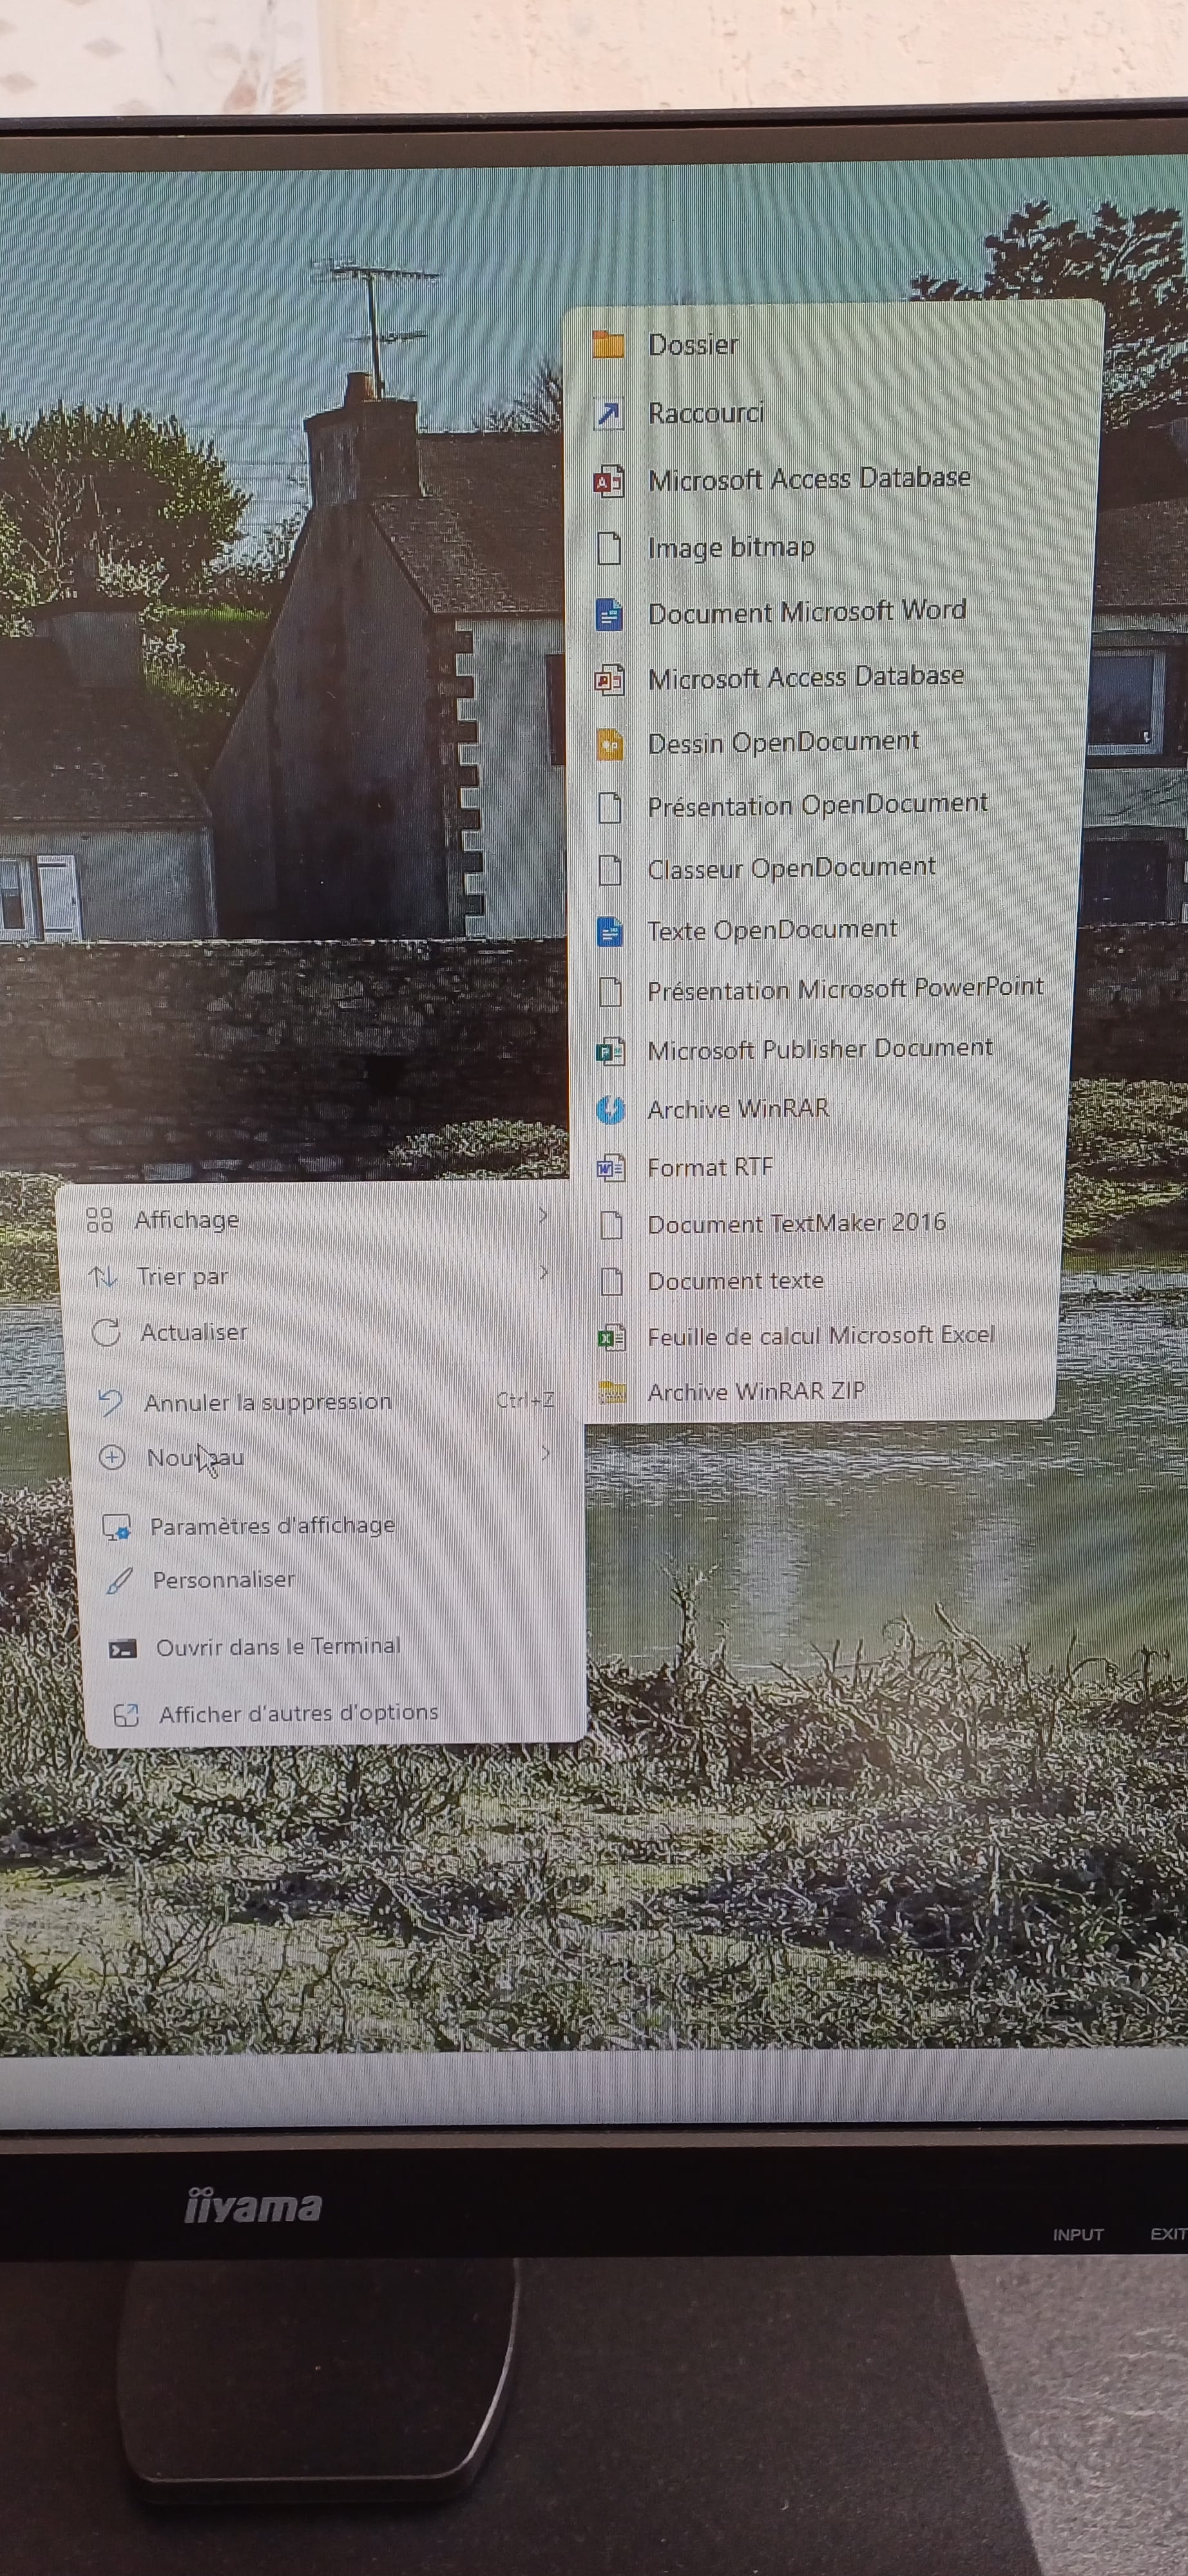Screen dimensions: 1188x2576
Task: Click the blank page icon beside Image bitmap
Action: point(609,548)
